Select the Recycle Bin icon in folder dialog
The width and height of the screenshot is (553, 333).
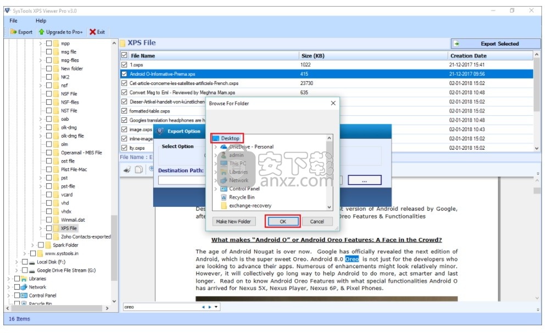pyautogui.click(x=224, y=197)
